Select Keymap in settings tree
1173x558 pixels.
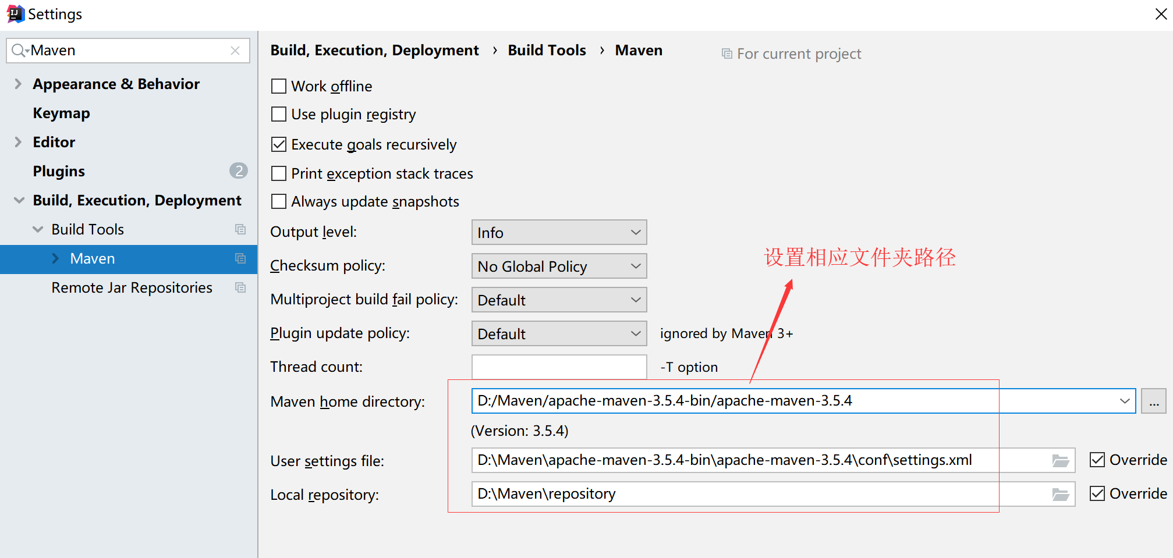point(61,113)
